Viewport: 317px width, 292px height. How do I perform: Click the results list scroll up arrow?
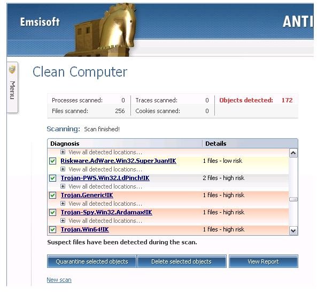point(293,153)
